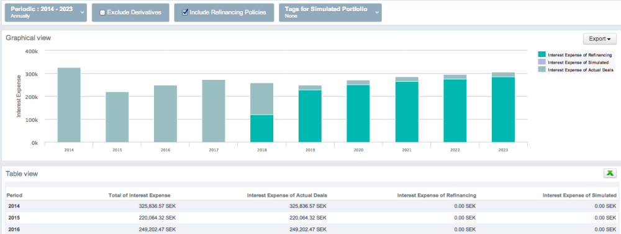Screen dimensions: 621x234
Task: Toggle Interest Expense of Simulated legend swatch
Action: pyautogui.click(x=542, y=62)
